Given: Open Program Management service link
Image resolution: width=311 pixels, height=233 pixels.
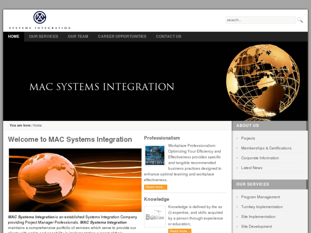Looking at the screenshot, I should click(x=261, y=197).
